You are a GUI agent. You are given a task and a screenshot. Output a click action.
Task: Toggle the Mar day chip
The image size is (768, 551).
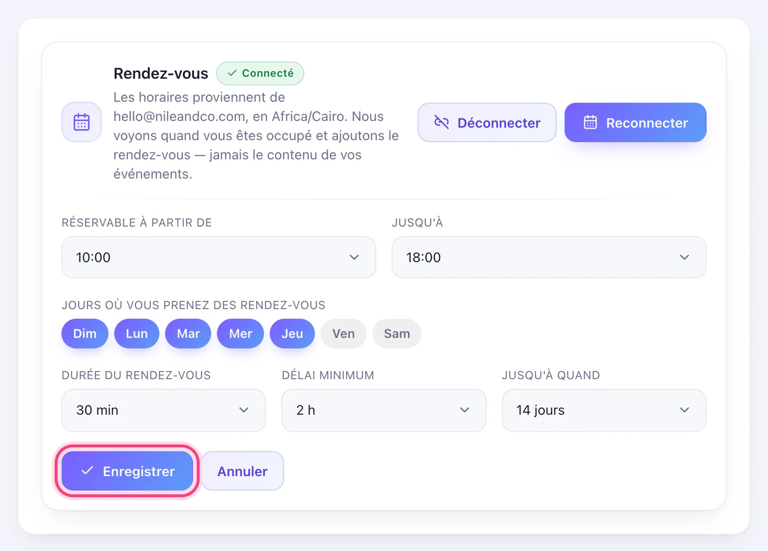click(x=188, y=334)
